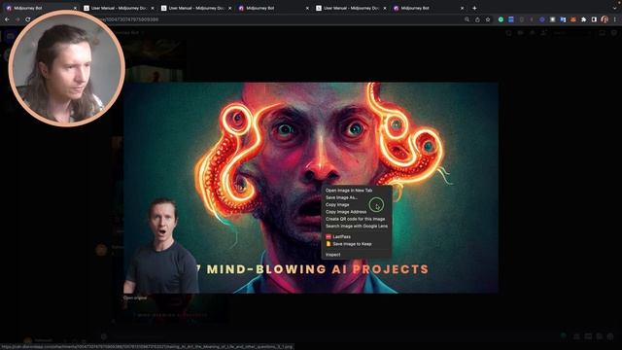Open the Chrome three-dot menu
This screenshot has height=350, width=622.
[x=615, y=19]
